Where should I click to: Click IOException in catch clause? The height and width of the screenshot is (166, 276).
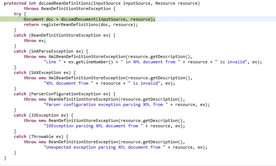[x=45, y=115]
